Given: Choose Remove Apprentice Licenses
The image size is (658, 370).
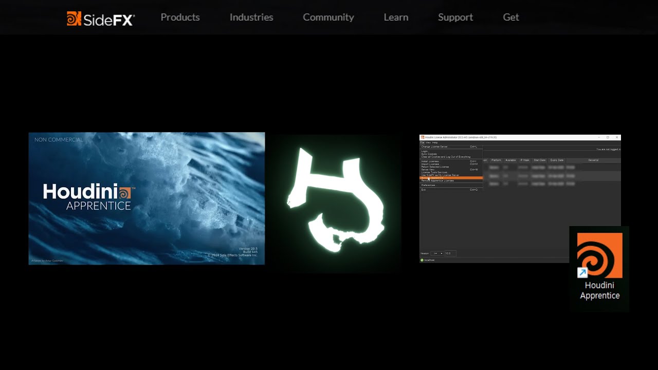Looking at the screenshot, I should pos(451,181).
